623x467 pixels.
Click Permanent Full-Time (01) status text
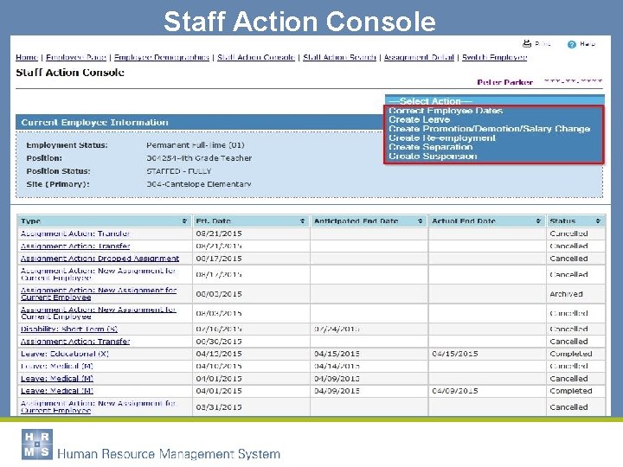(196, 145)
